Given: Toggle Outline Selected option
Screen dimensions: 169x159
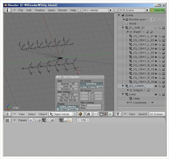Looking at the screenshot, I should (x=68, y=107).
